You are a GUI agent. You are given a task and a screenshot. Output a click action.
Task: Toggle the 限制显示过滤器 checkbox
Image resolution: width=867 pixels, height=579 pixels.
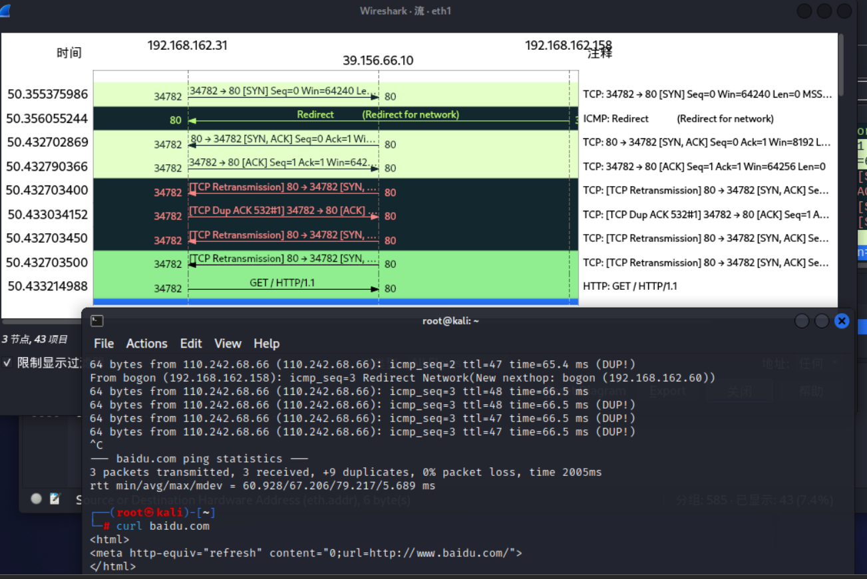7,363
